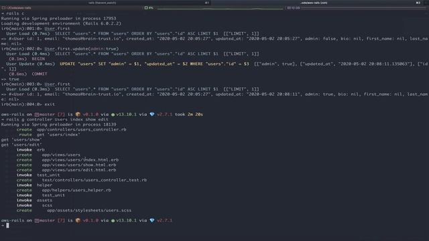Click the memory usage indicator in the status bar
The height and width of the screenshot is (241, 429).
(294, 8)
